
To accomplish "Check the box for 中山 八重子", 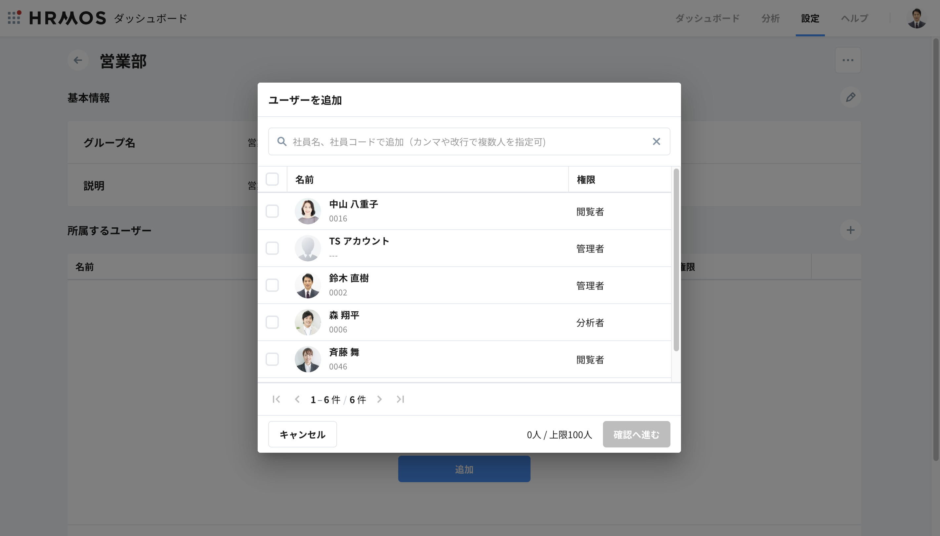I will 272,211.
